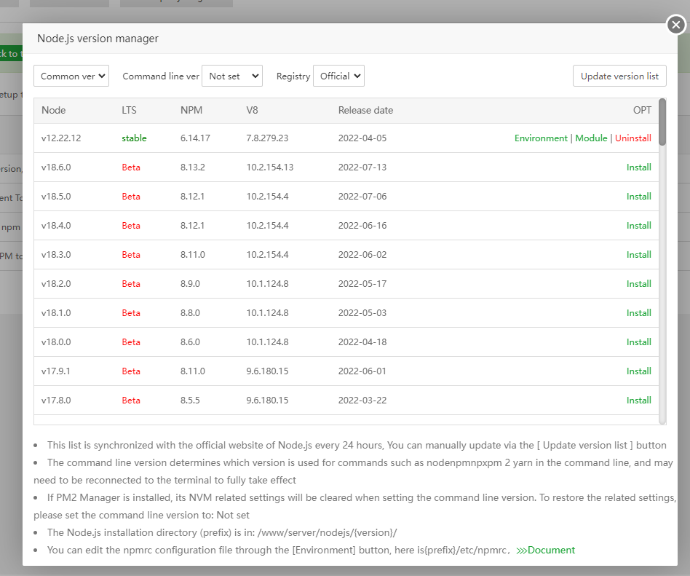Install Node v18.2.0
The image size is (690, 576).
point(638,284)
